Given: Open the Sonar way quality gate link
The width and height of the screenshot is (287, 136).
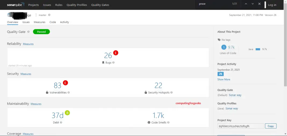Looking at the screenshot, I should 235,95.
